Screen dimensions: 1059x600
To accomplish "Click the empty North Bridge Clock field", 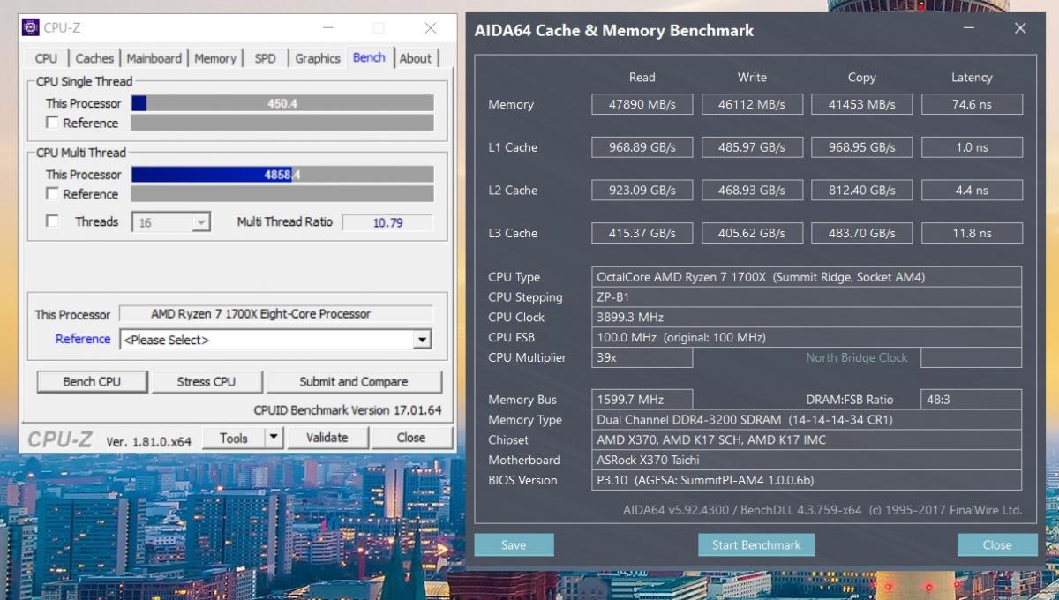I will coord(973,357).
